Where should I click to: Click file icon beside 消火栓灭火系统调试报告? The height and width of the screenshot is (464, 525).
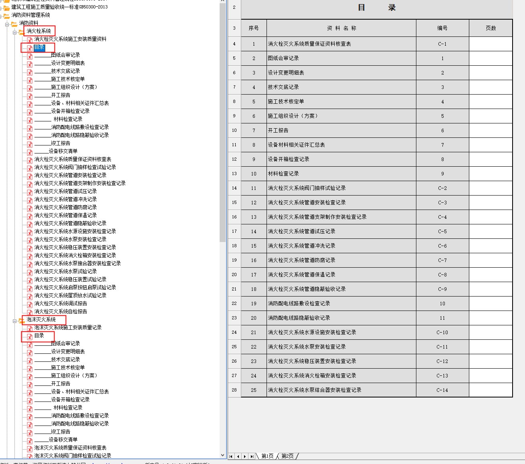[x=30, y=304]
